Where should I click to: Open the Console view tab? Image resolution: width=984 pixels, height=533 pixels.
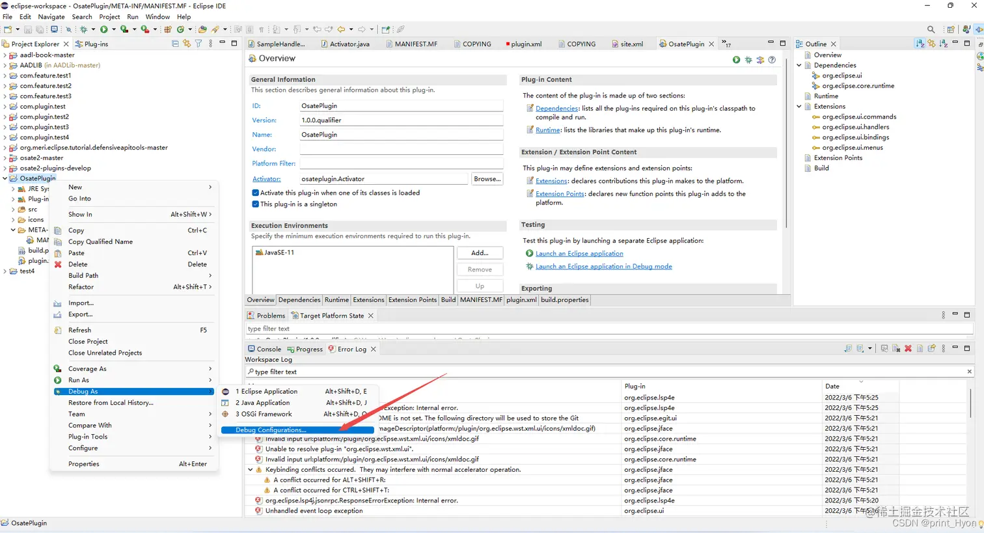click(264, 349)
